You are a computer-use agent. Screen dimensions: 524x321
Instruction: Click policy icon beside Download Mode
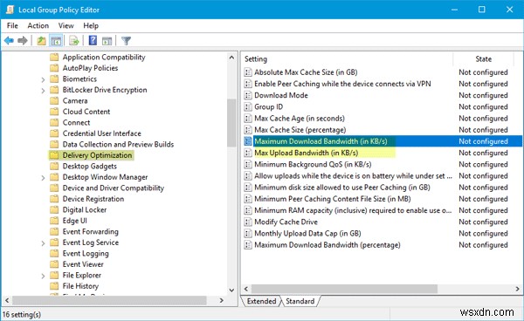point(248,95)
